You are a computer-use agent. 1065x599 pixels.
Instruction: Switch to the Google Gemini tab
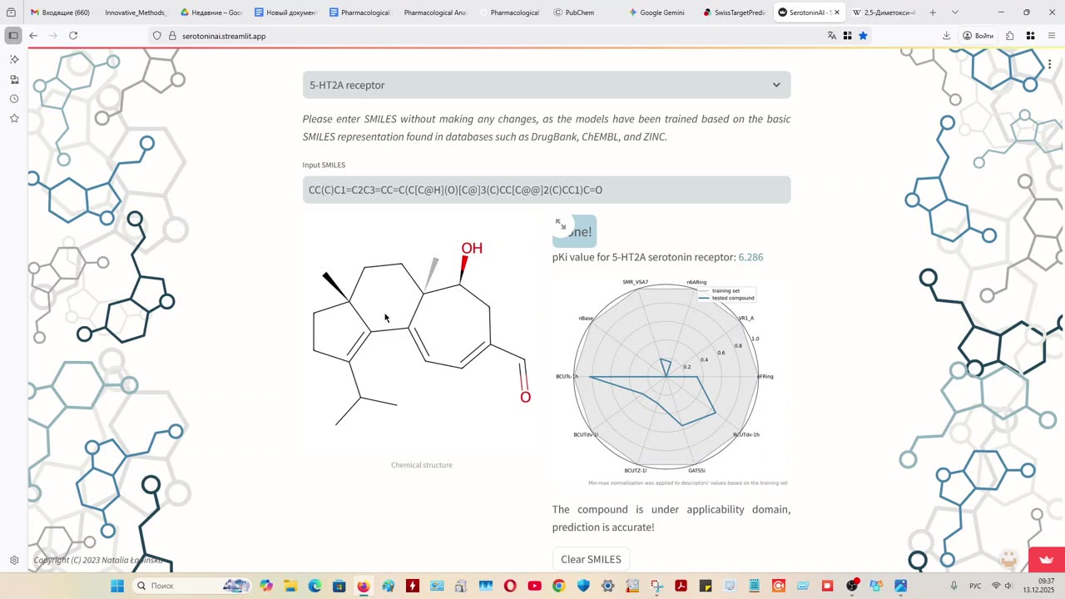[656, 12]
